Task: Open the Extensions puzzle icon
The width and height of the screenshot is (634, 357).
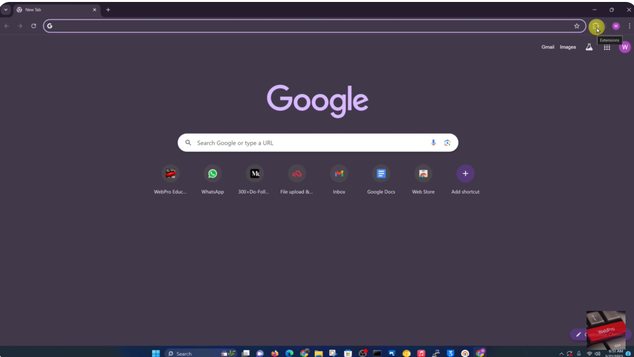Action: point(596,26)
